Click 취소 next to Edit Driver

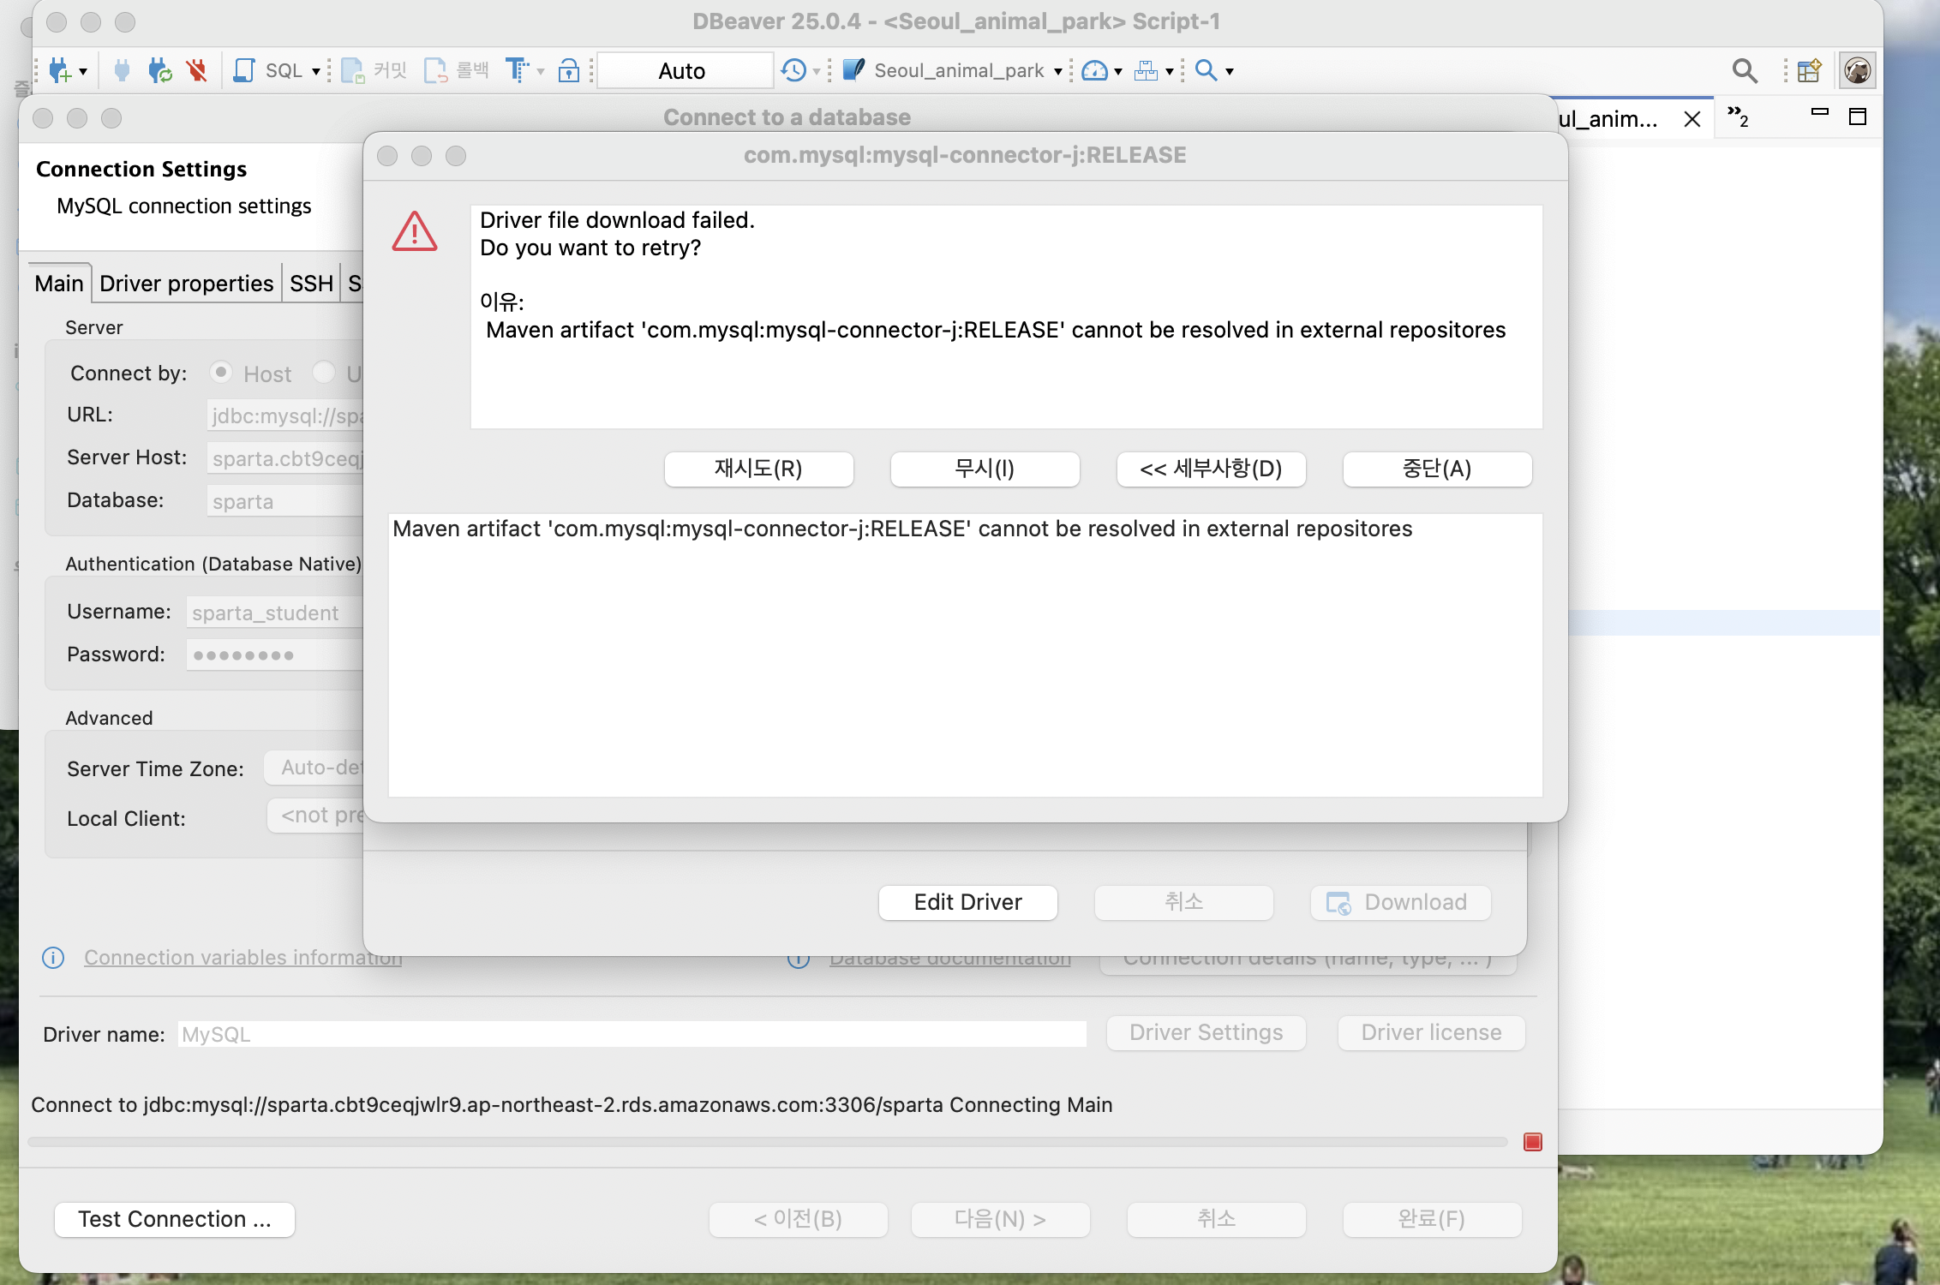pyautogui.click(x=1184, y=903)
